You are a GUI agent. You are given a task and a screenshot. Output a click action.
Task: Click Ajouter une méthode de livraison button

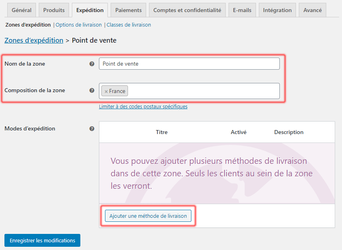[148, 216]
